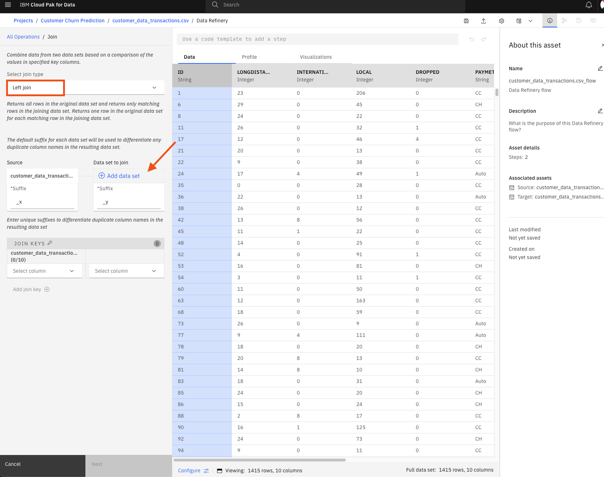
Task: Open the comments panel icon
Action: click(593, 21)
